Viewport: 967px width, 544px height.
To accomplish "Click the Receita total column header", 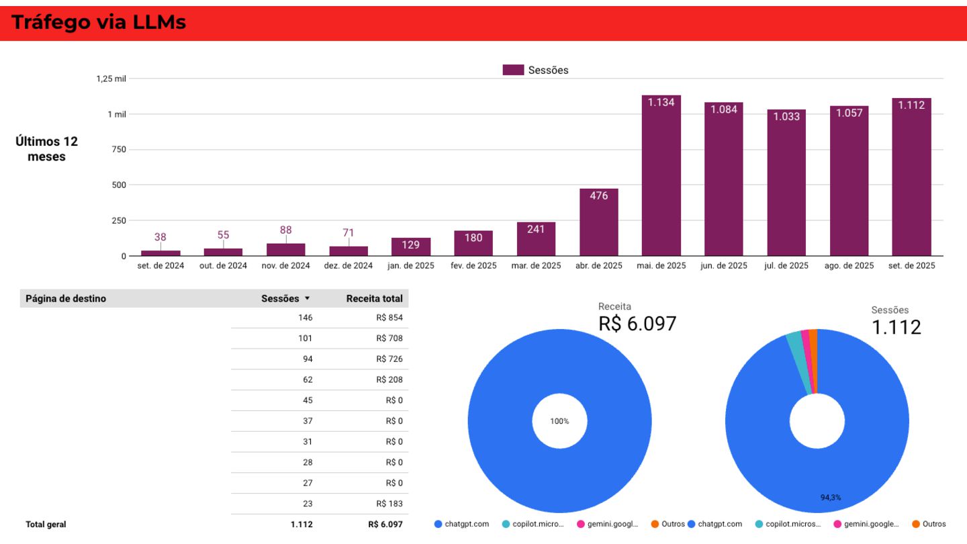I will (x=375, y=299).
